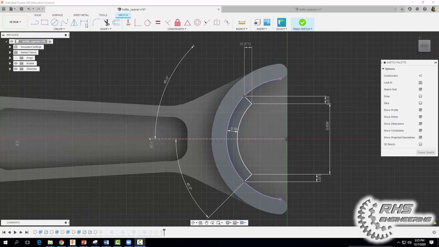Open the Data Panel grid icon
This screenshot has height=247, width=439.
pos(3,9)
